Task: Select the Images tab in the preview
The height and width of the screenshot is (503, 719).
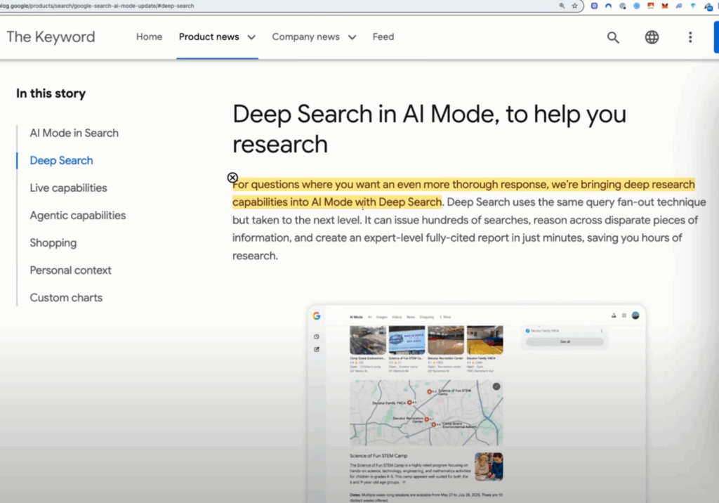Action: pos(382,317)
